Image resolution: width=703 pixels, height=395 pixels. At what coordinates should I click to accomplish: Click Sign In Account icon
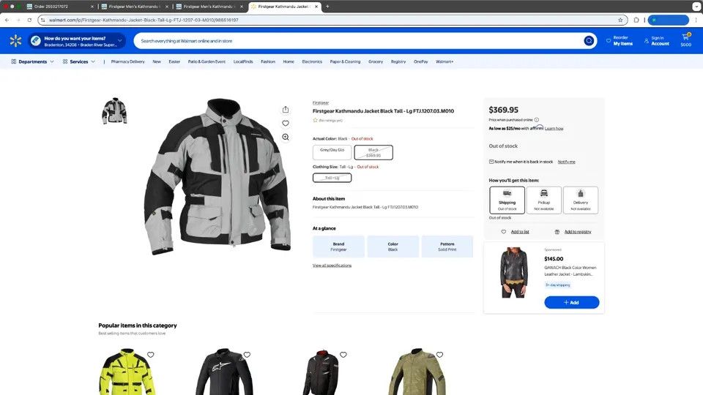point(646,41)
